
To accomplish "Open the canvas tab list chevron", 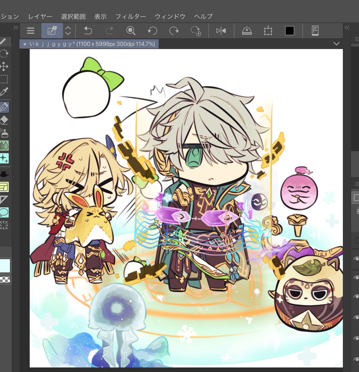I will click(x=336, y=44).
